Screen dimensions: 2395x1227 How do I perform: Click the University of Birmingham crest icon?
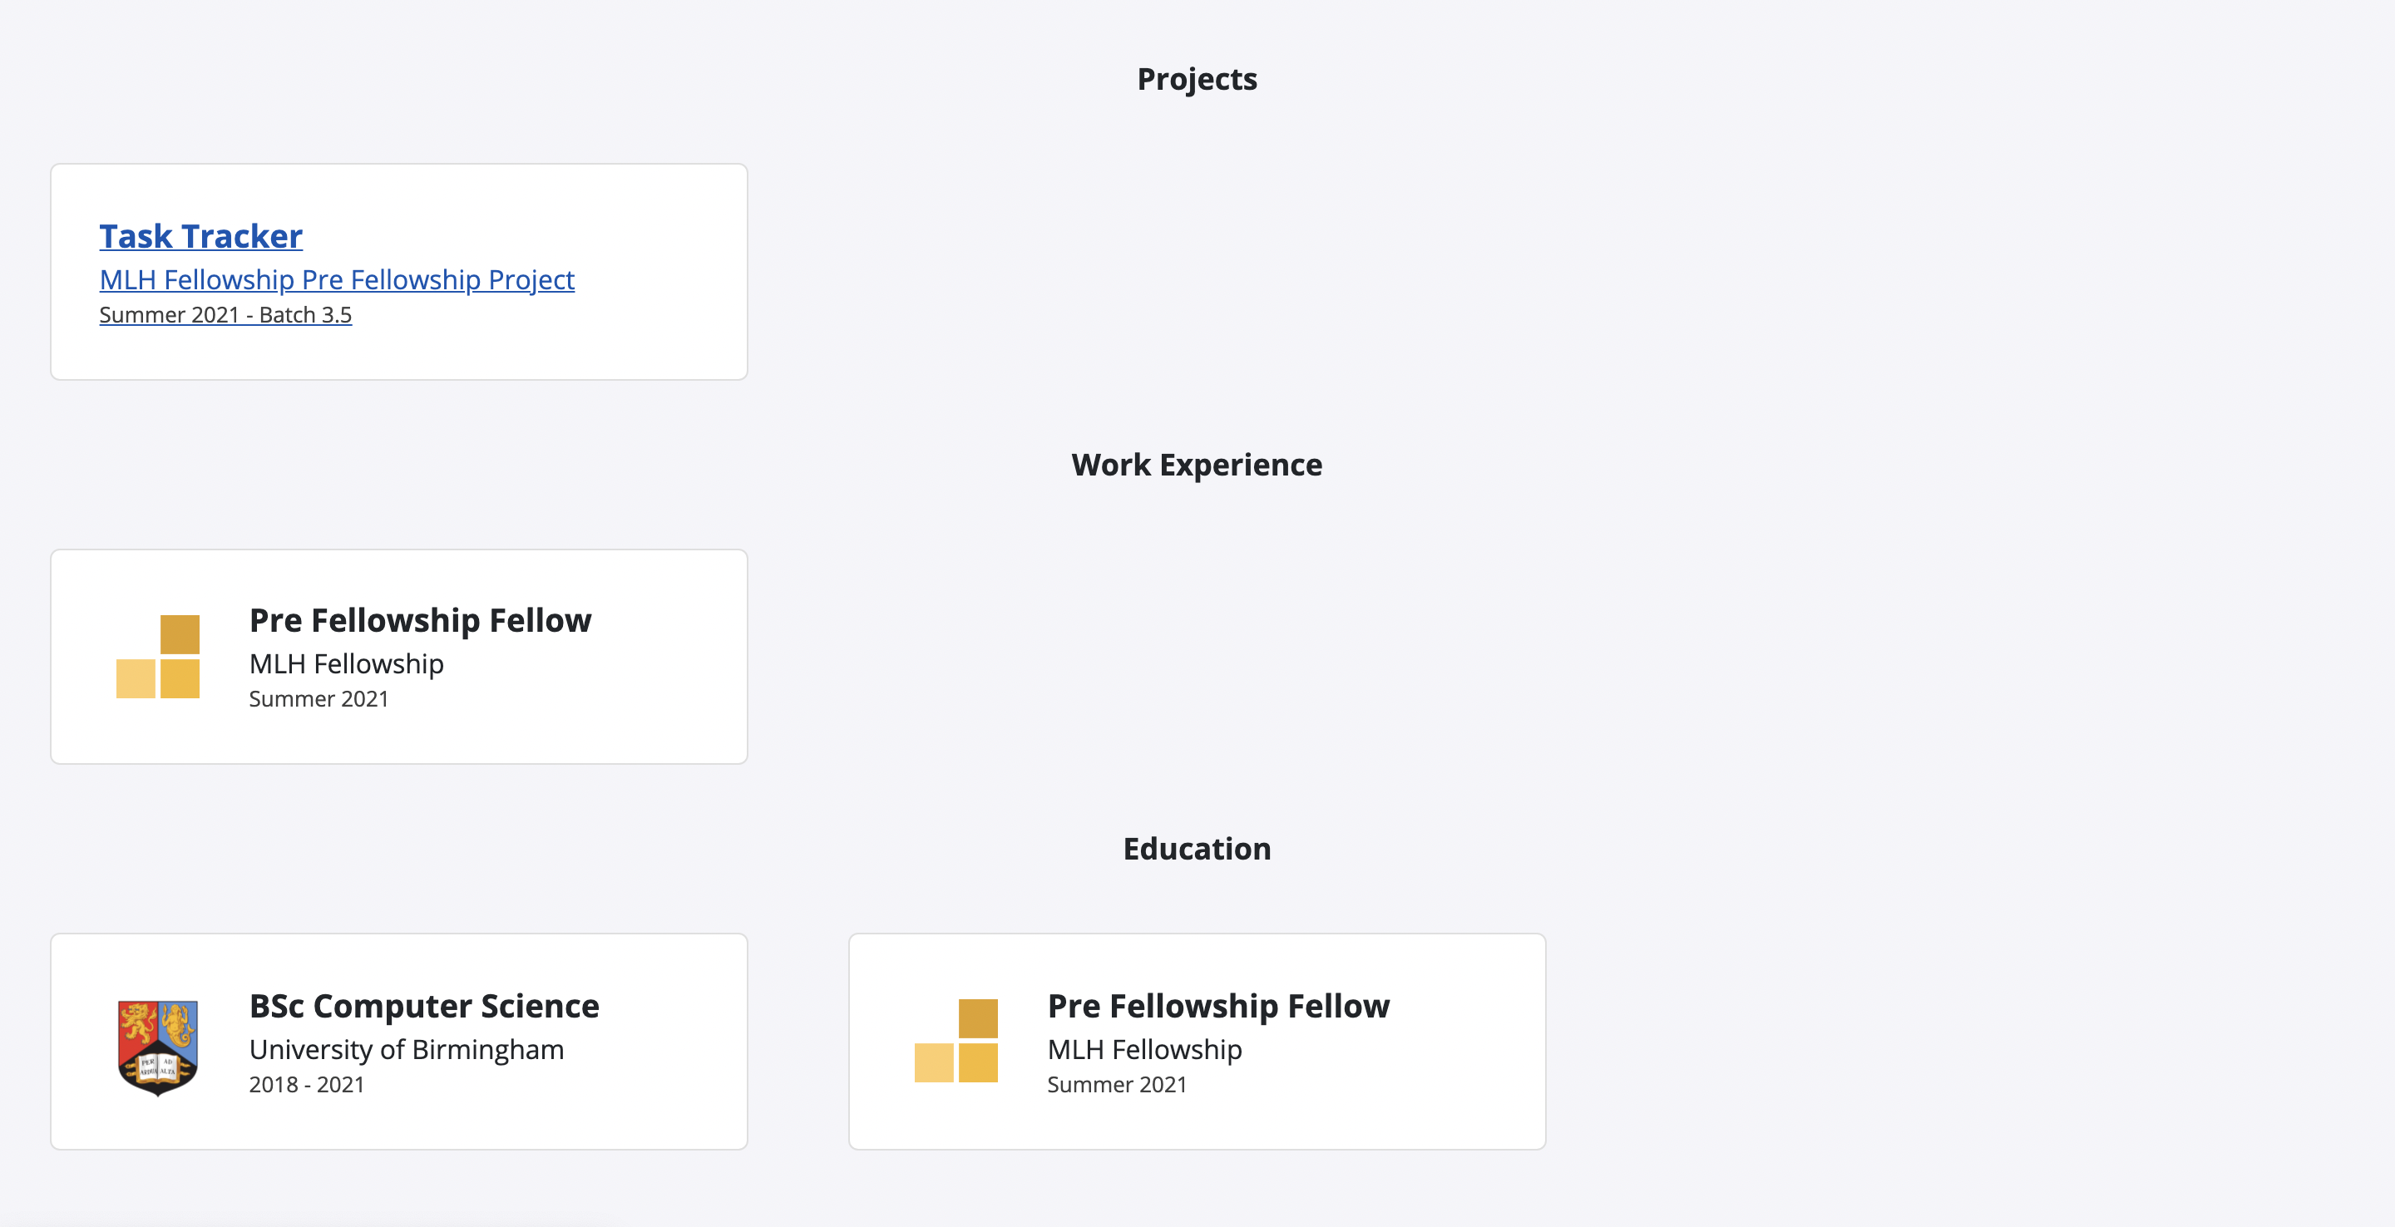tap(158, 1047)
